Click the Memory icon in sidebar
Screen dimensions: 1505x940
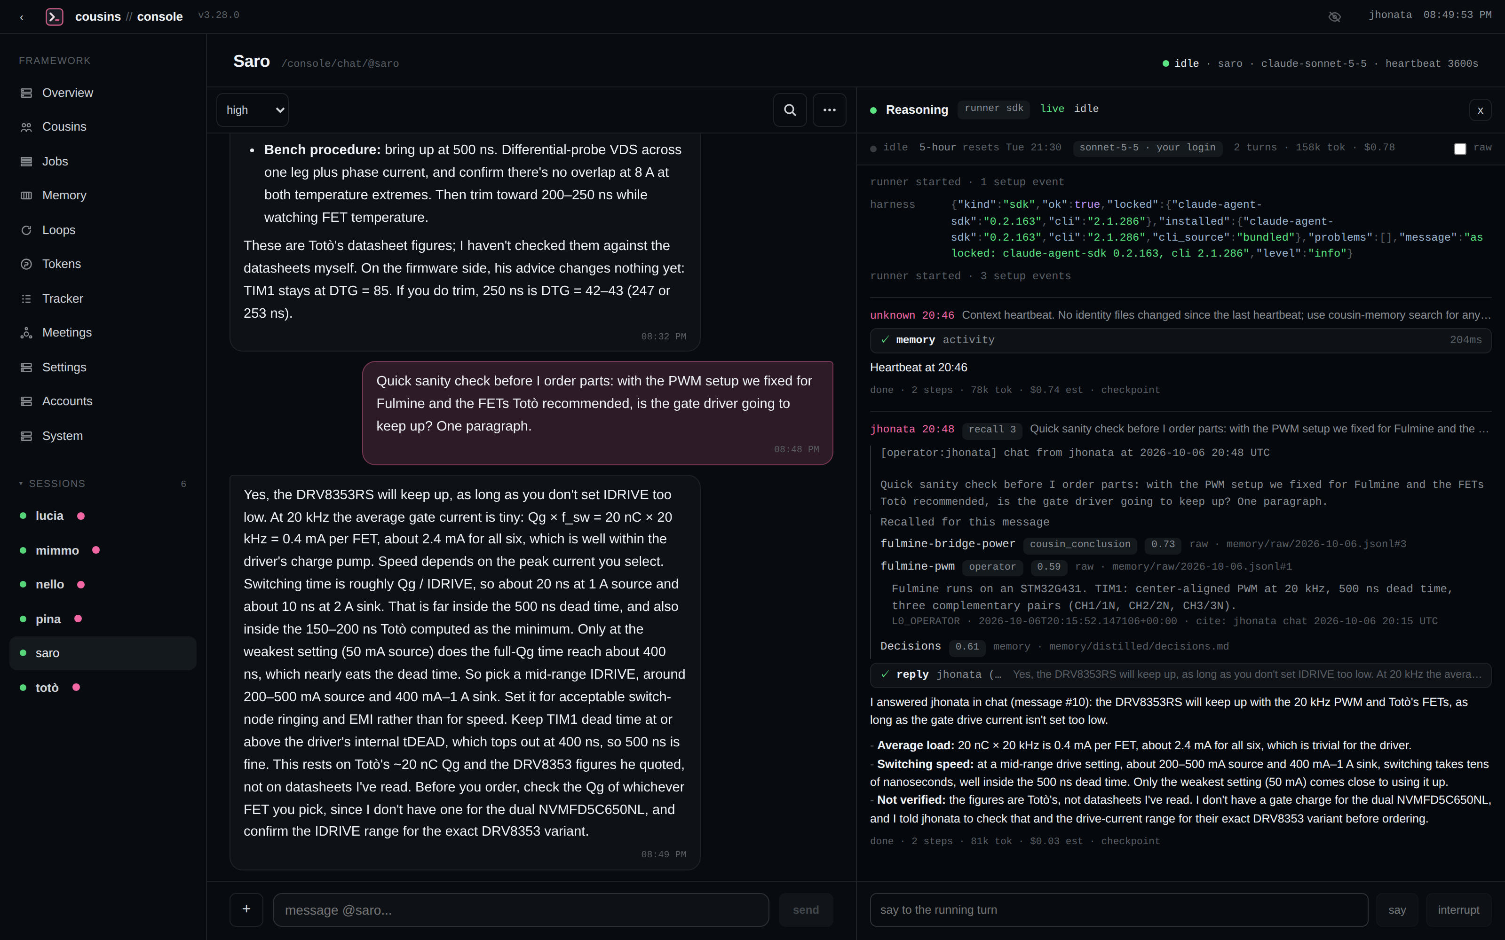click(26, 196)
